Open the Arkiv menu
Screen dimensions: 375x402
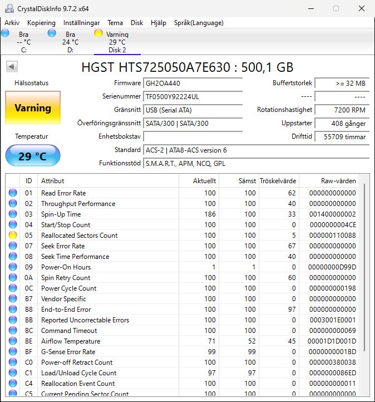pyautogui.click(x=12, y=23)
